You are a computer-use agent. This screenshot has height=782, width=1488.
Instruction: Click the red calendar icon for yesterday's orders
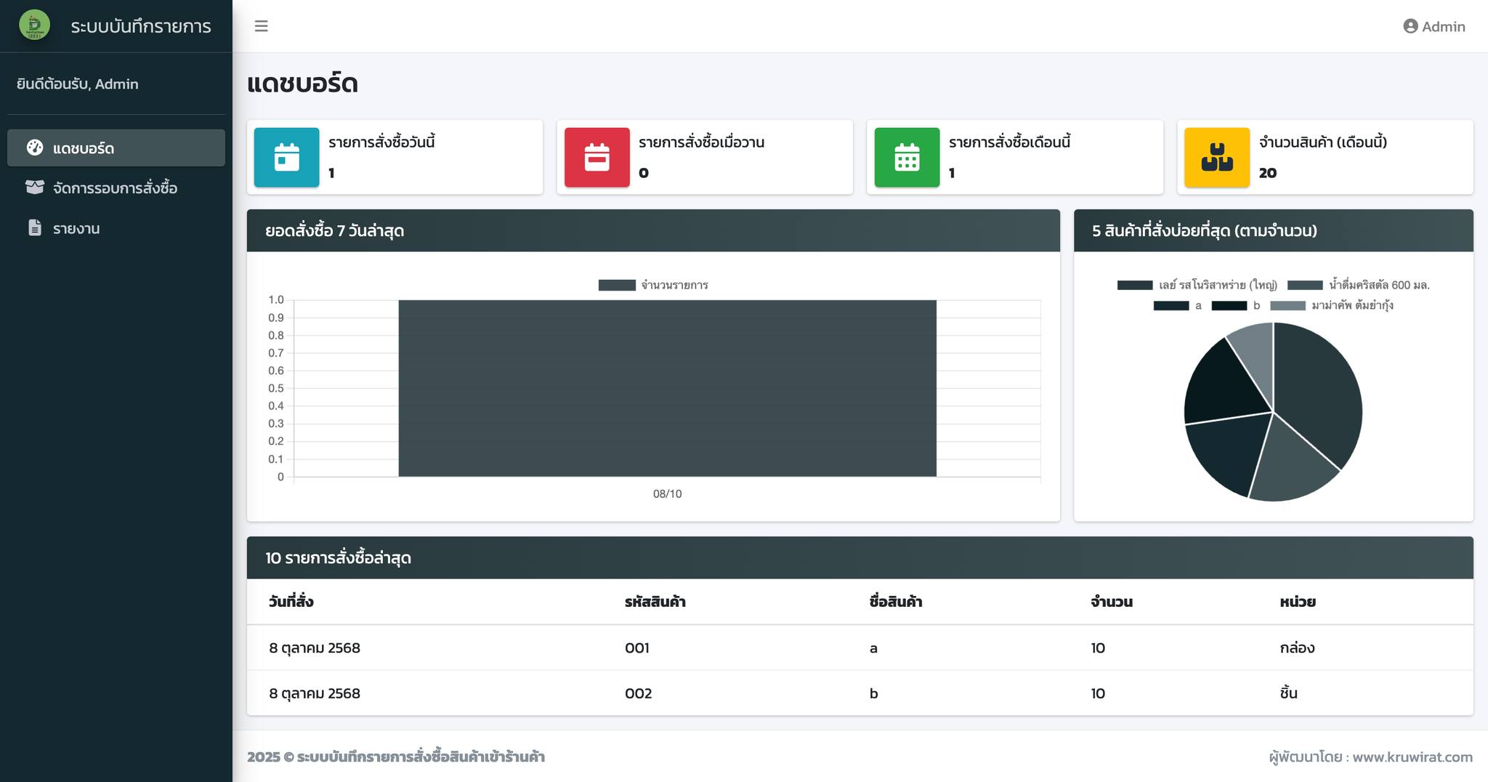597,158
